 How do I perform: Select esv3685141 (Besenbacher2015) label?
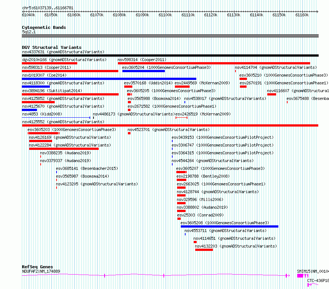[87, 168]
